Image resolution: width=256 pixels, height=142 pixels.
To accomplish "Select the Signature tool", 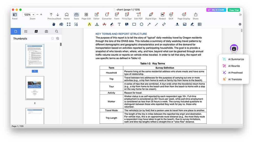I will [x=192, y=24].
